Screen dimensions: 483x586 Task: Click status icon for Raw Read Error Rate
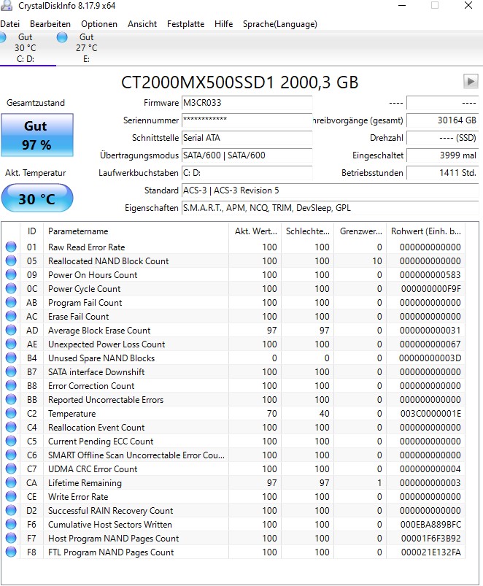click(x=11, y=247)
